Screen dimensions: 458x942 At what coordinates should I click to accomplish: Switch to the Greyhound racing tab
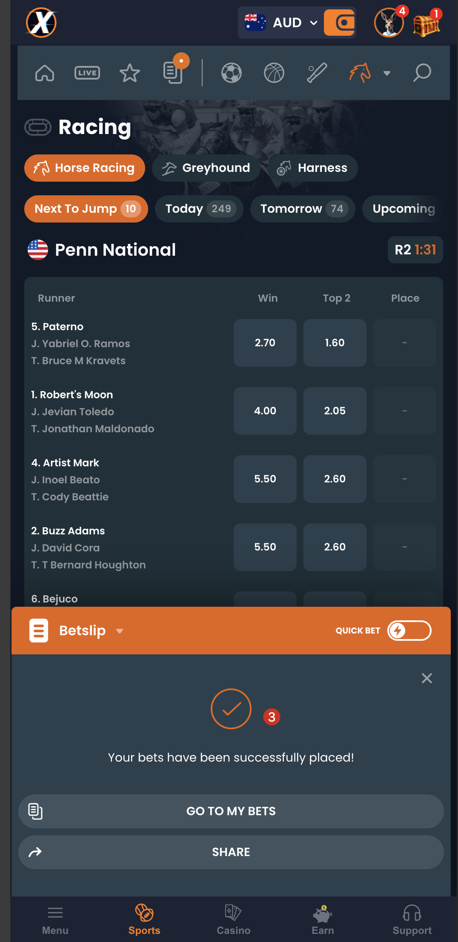(206, 168)
